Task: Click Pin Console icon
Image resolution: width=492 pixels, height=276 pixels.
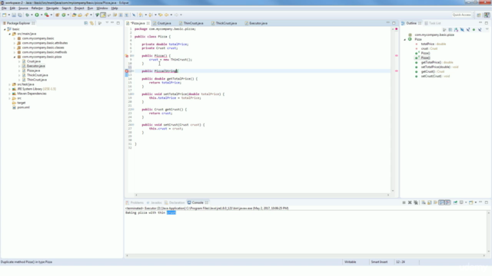Action: click(455, 202)
